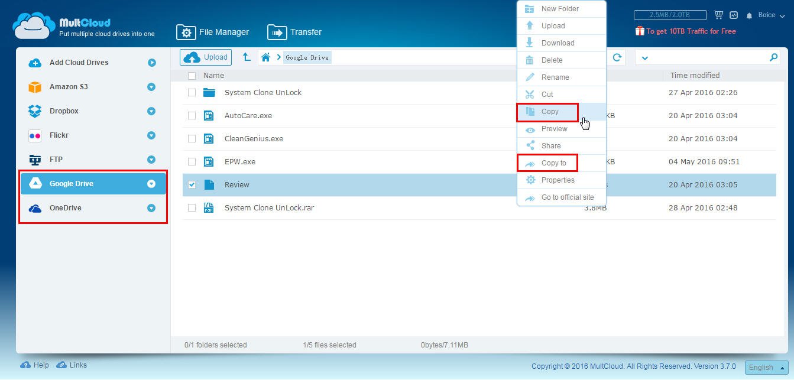
Task: Expand Dropbox dropdown arrow
Action: point(151,111)
